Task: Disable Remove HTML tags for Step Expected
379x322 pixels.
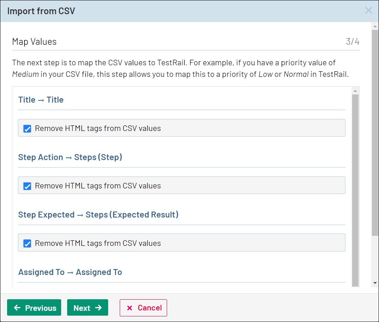Action: point(27,244)
